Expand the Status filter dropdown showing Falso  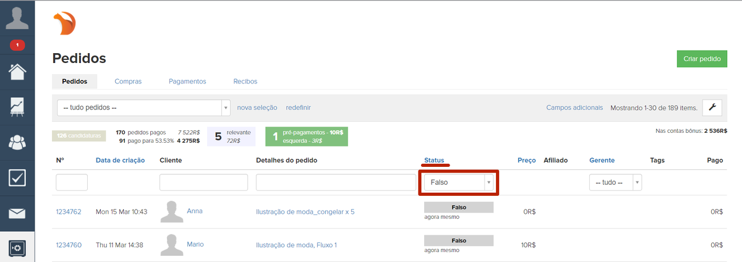point(458,182)
